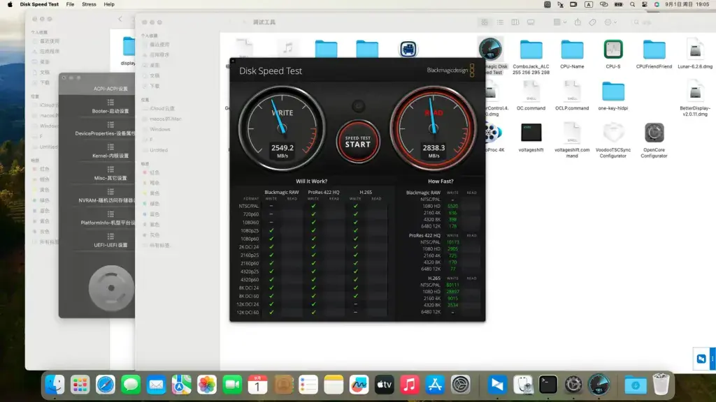The width and height of the screenshot is (716, 402).
Task: Open System Settings from the Dock
Action: coord(460,385)
